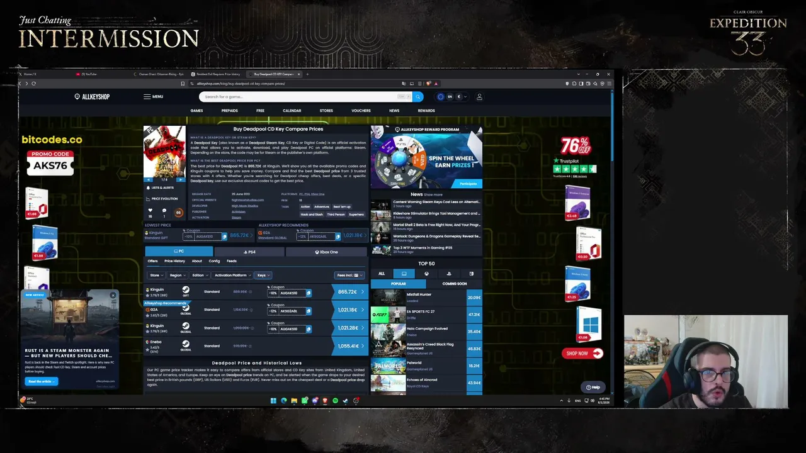This screenshot has height=453, width=806.
Task: Click the Allkeyshop logo
Action: click(92, 97)
